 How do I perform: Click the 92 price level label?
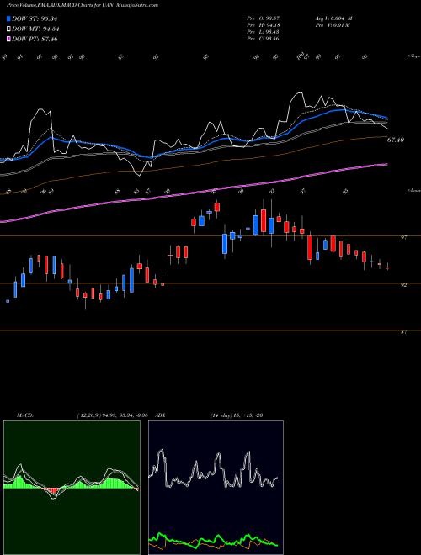[403, 284]
